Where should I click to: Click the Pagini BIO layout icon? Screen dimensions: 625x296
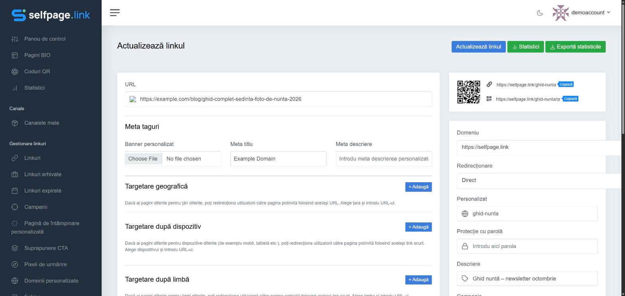coord(15,55)
